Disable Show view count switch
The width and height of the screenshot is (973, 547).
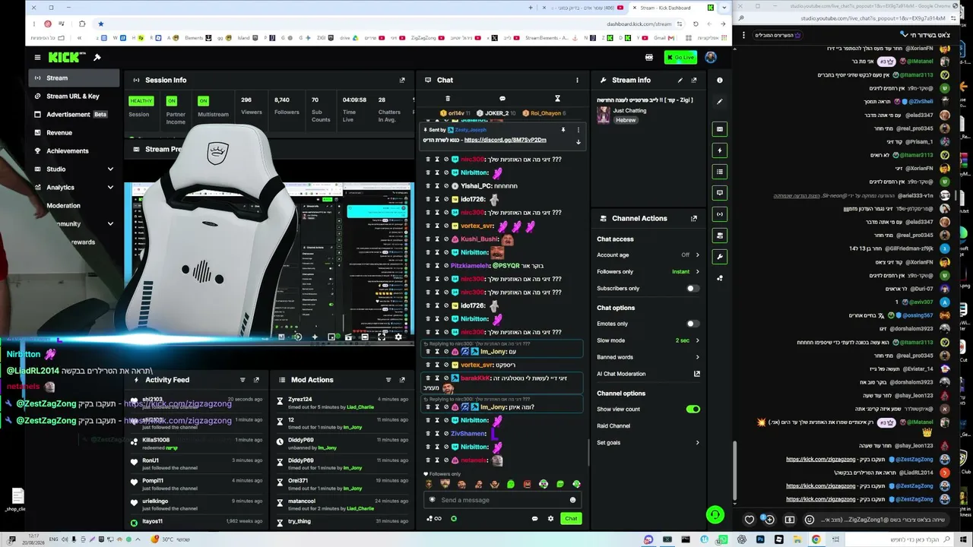coord(693,409)
